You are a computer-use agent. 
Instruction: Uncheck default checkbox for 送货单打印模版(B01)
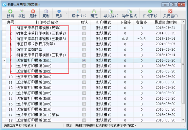(84, 60)
